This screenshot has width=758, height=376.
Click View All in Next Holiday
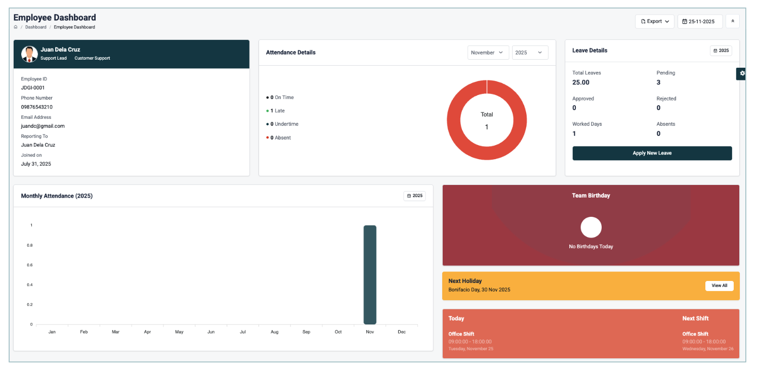coord(719,286)
